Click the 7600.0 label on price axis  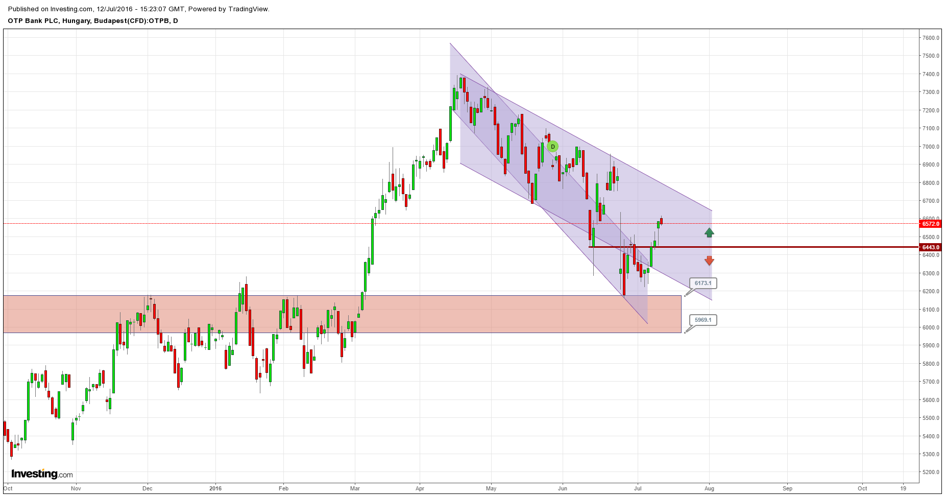(x=931, y=38)
